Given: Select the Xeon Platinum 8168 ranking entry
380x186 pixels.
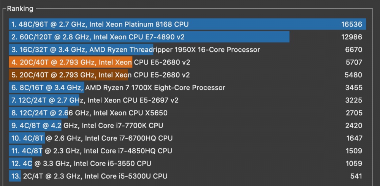Looking at the screenshot, I should click(187, 24).
